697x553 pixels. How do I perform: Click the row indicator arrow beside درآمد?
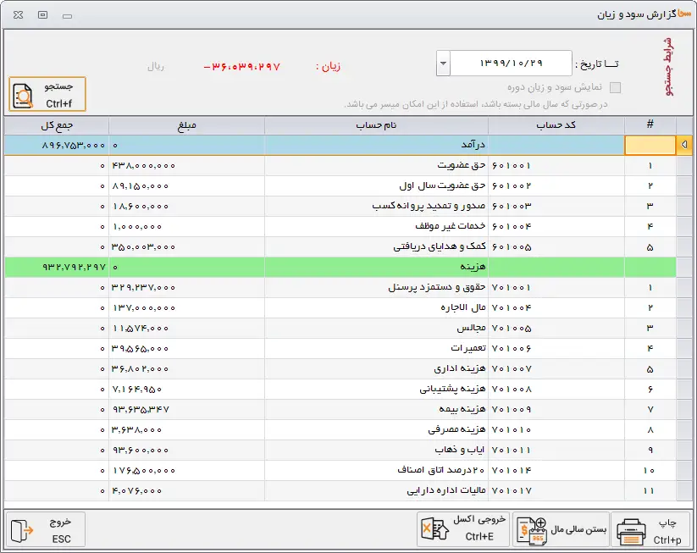(684, 146)
